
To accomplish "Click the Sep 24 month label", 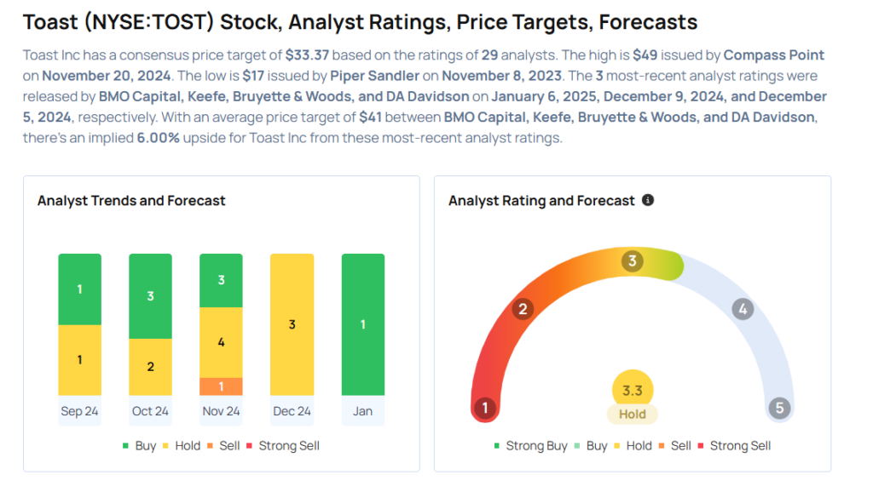I will 79,411.
